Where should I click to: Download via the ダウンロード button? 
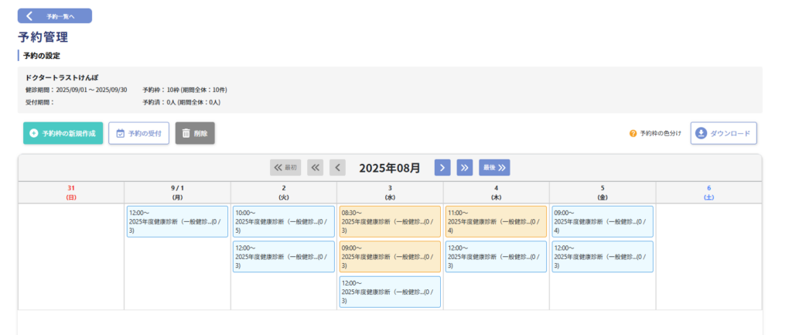pos(723,133)
